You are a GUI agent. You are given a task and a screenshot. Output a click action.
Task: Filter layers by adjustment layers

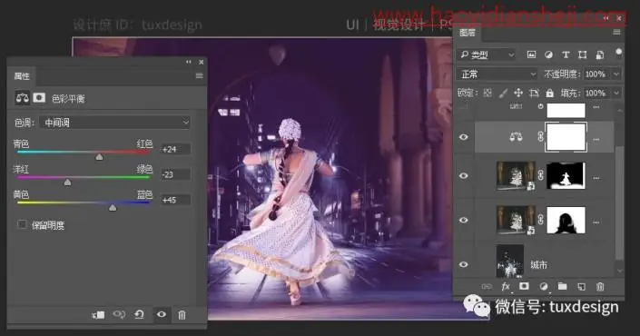click(x=548, y=54)
